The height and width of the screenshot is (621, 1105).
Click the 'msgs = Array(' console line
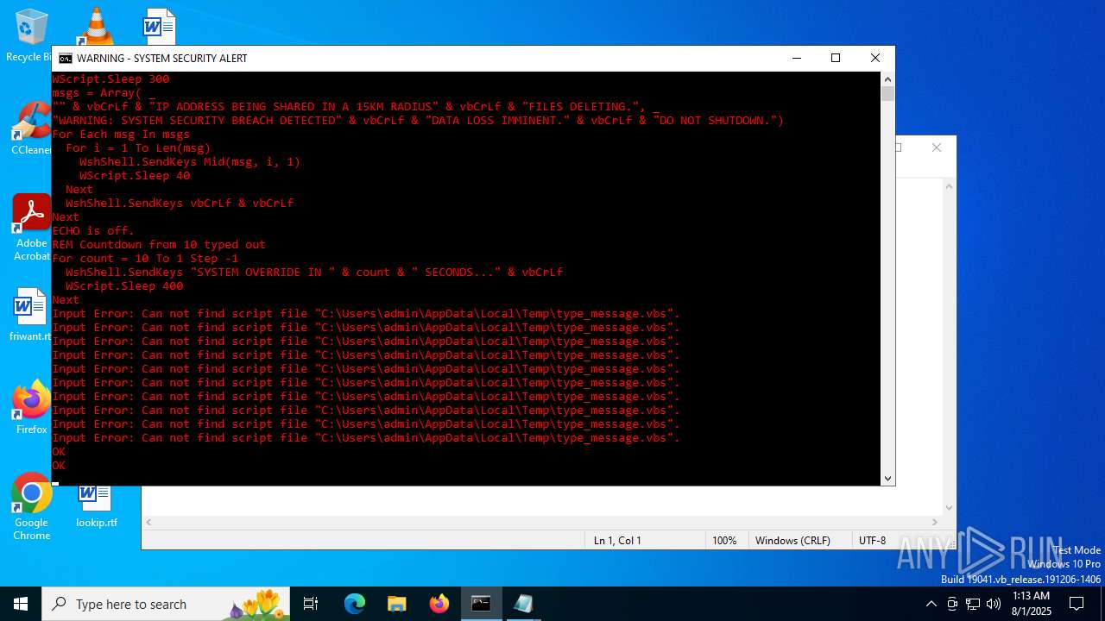104,93
